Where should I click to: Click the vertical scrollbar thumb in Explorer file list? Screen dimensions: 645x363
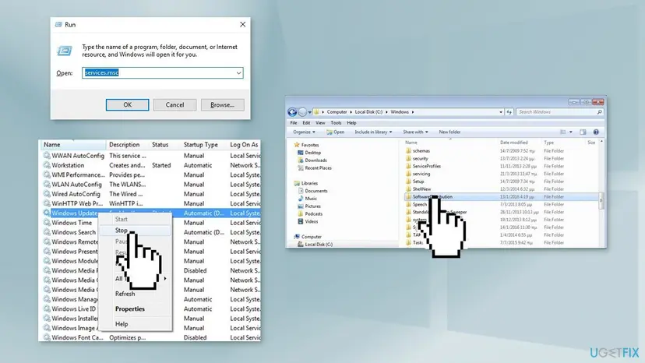click(601, 200)
